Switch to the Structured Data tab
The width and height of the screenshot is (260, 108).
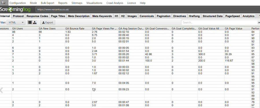pyautogui.click(x=213, y=16)
